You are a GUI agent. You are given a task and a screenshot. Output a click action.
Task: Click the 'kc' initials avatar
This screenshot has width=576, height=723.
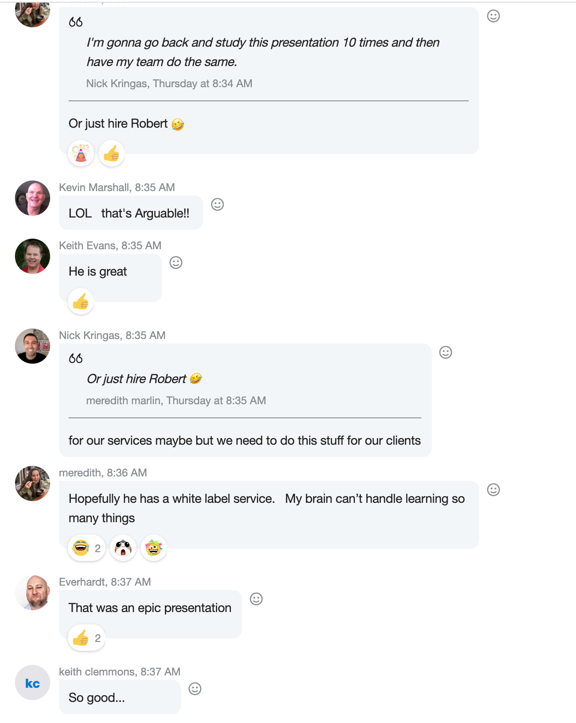33,682
